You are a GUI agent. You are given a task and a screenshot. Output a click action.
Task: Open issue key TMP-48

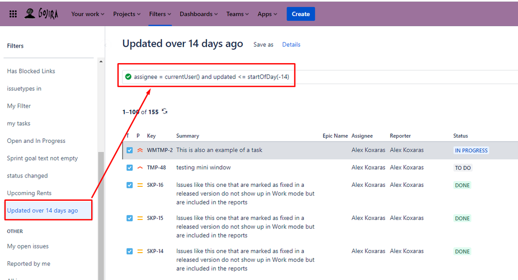156,168
